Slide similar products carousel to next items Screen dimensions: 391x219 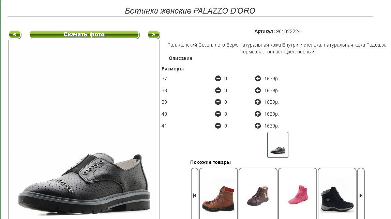(361, 195)
